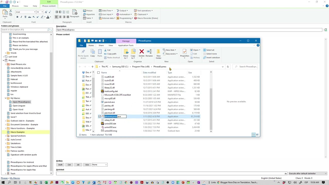This screenshot has width=329, height=185.
Task: Toggle Ctrl hotkey modifier
Action: click(x=69, y=165)
